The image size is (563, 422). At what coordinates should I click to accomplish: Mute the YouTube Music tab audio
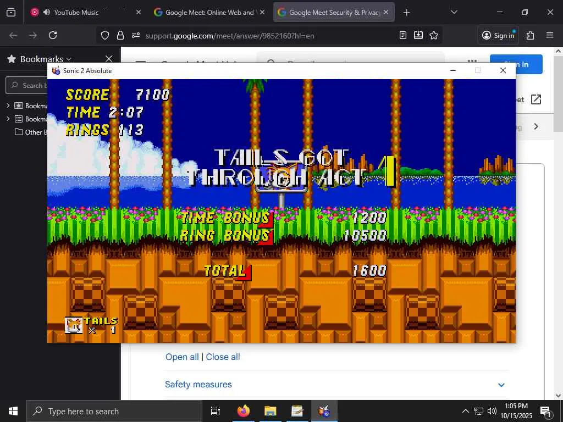tap(47, 12)
